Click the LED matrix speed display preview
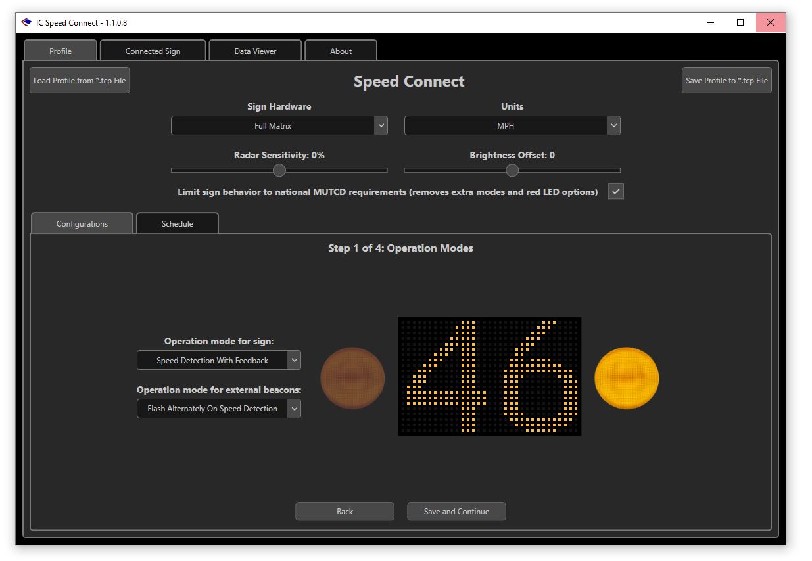Viewport: 812px width, 561px height. 489,376
